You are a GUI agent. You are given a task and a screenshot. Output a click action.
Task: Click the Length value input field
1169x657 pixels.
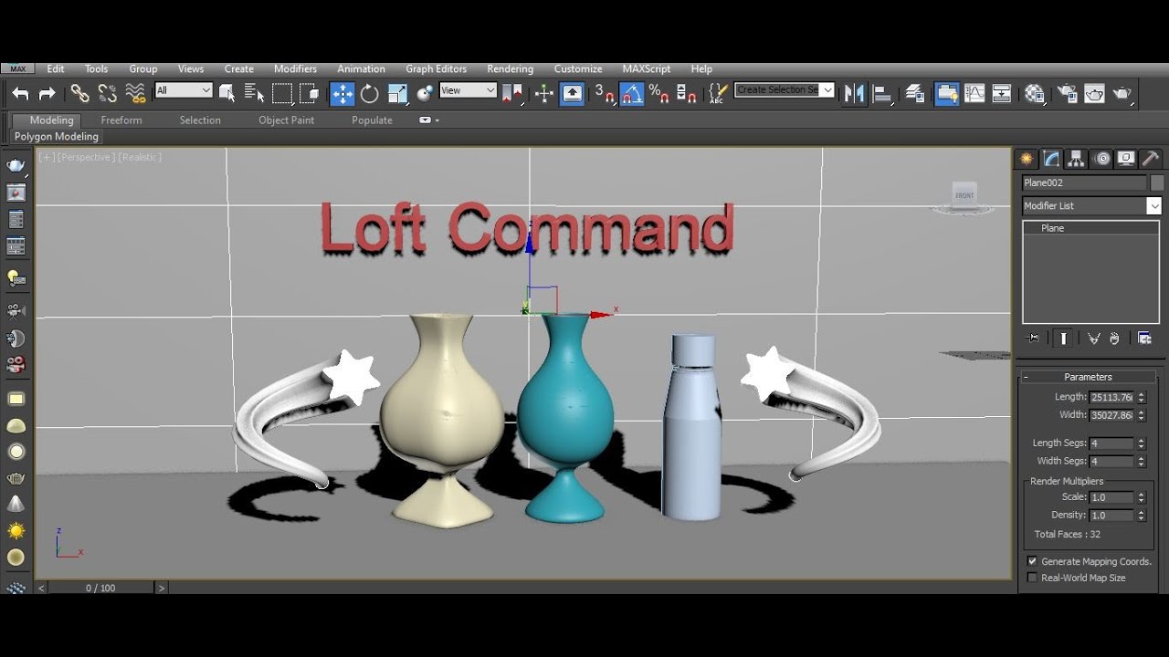1111,397
